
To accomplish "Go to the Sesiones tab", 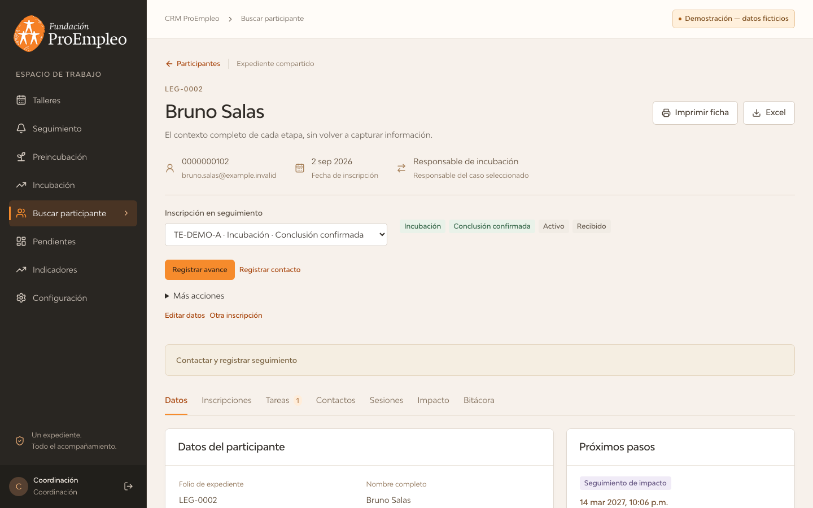I will (x=387, y=400).
